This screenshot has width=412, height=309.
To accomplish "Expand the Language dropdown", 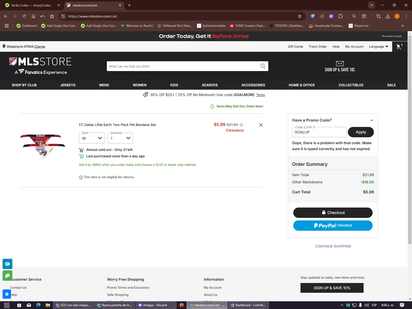I will tap(378, 47).
